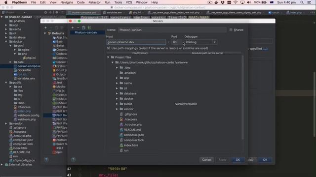Viewport: 316px width, 177px height.
Task: Open help in the Servers dialog
Action: coord(73,159)
